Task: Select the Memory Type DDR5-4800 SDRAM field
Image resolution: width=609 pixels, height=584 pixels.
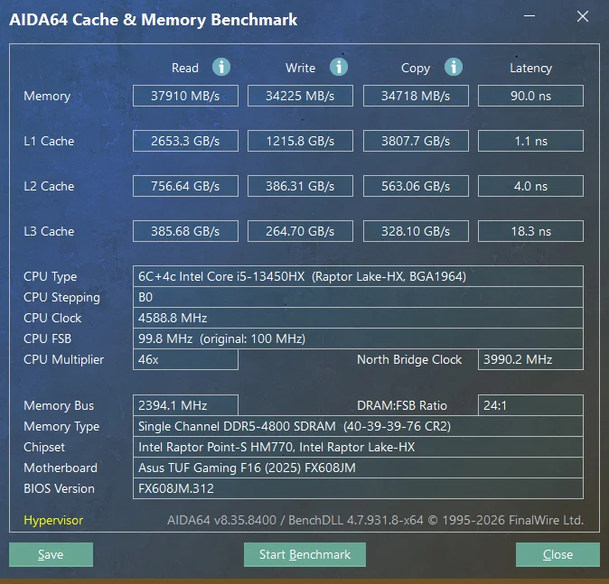Action: (x=358, y=426)
